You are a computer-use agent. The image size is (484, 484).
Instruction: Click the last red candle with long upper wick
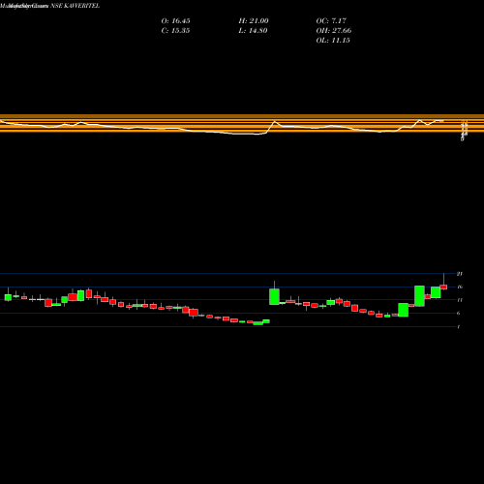point(443,287)
